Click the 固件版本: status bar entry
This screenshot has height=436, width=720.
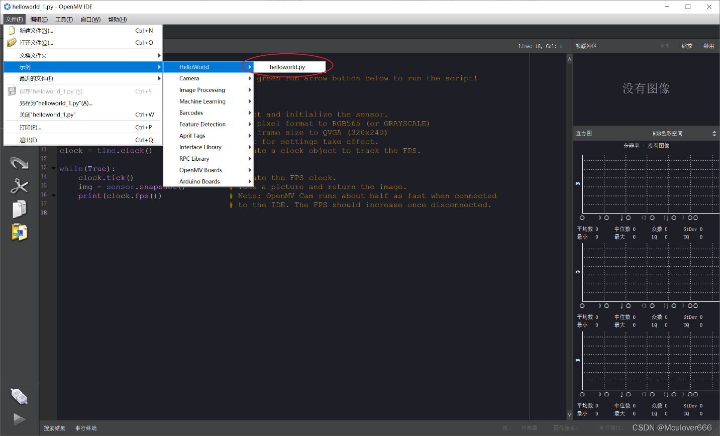pos(565,428)
